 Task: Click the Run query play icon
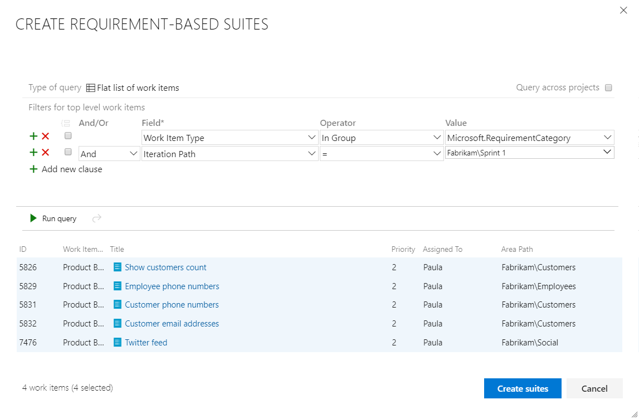click(33, 218)
